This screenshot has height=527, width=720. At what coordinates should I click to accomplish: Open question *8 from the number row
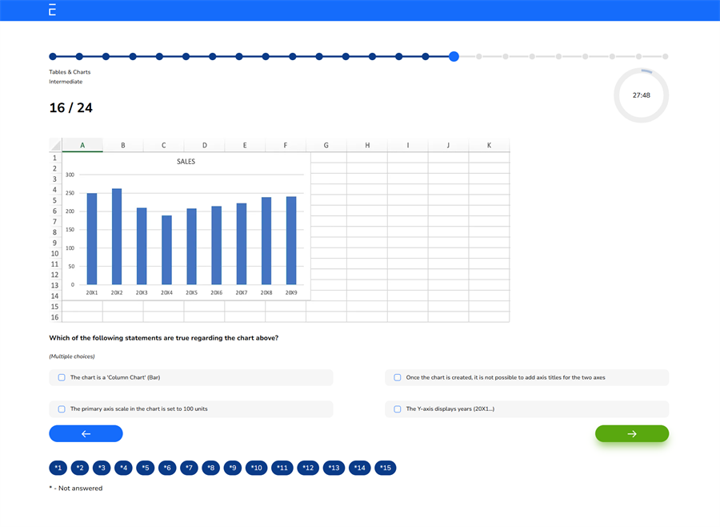pyautogui.click(x=210, y=468)
